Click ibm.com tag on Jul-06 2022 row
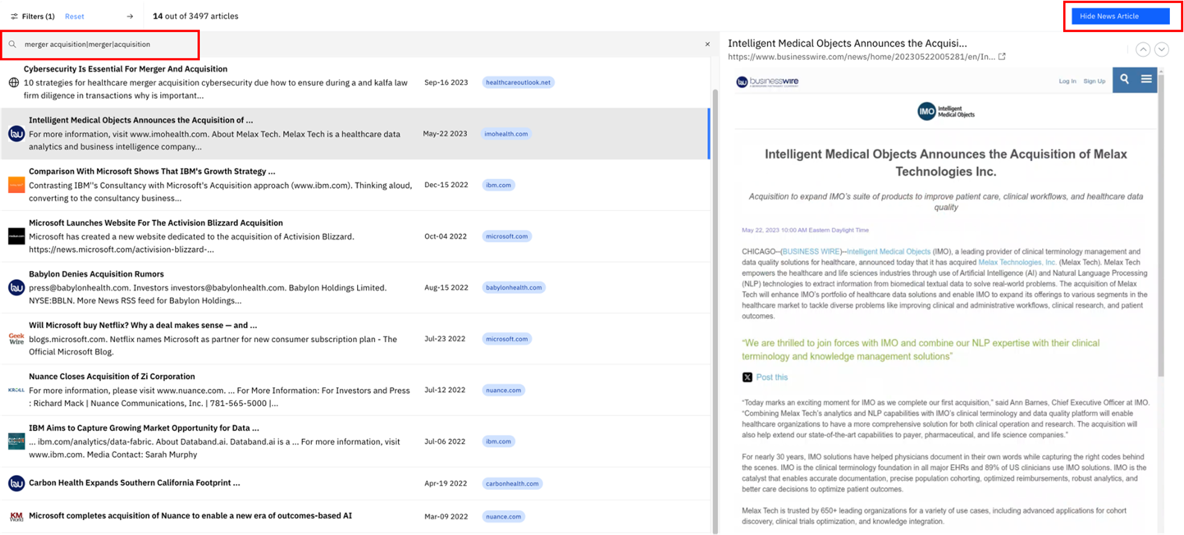The height and width of the screenshot is (535, 1184). pyautogui.click(x=498, y=441)
